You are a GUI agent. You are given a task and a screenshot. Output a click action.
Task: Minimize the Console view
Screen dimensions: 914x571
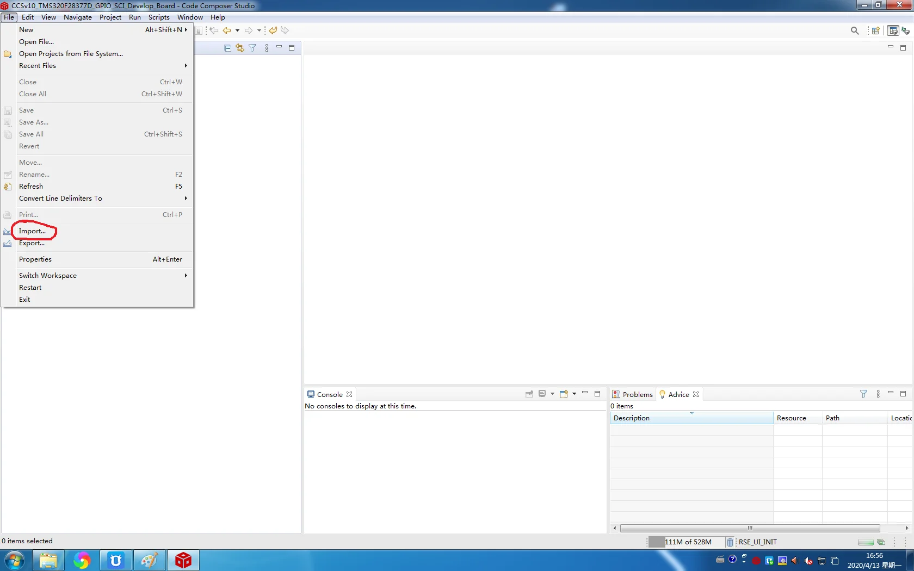point(585,393)
